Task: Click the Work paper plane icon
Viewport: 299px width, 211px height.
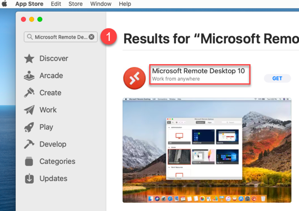Action: pyautogui.click(x=29, y=110)
